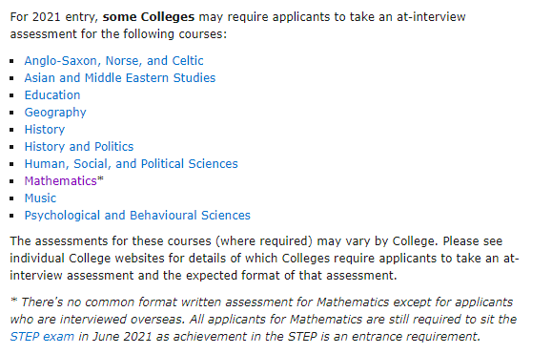Click the visited Mathematics link
The image size is (552, 354).
coord(61,181)
